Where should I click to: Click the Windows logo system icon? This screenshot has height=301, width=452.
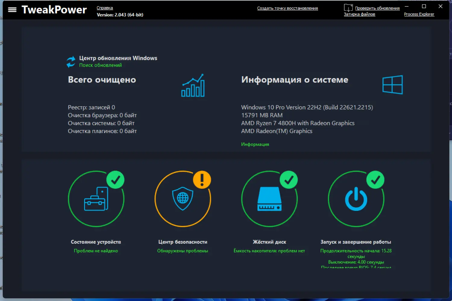(x=392, y=85)
